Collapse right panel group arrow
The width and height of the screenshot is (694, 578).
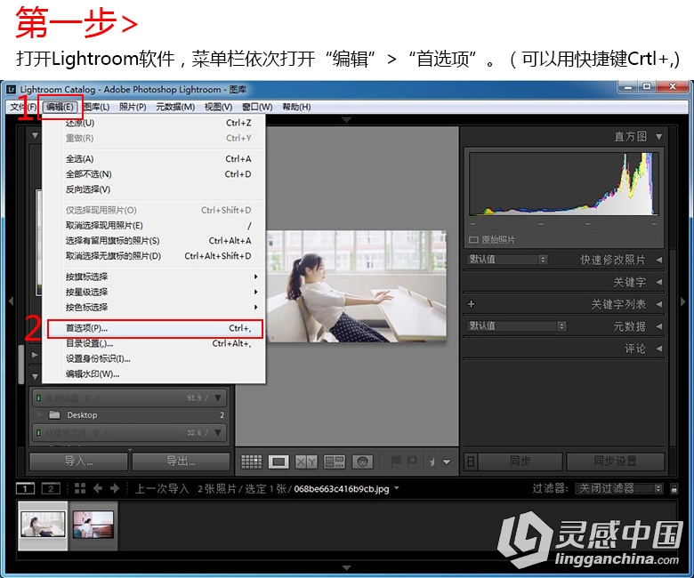click(683, 301)
